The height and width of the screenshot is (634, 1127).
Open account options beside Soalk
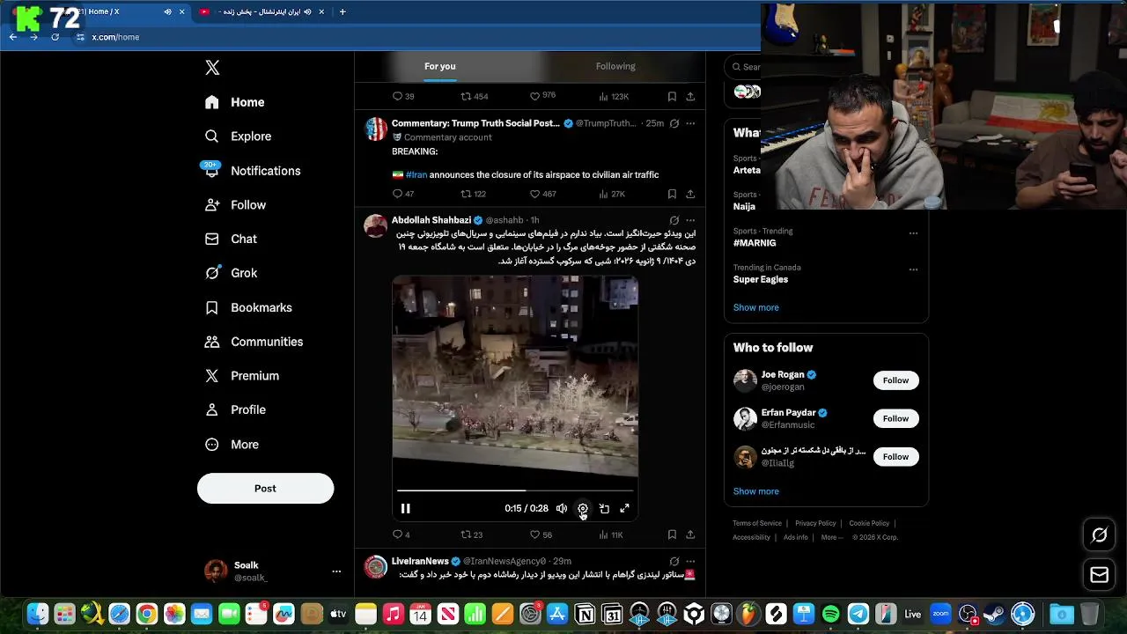coord(336,571)
